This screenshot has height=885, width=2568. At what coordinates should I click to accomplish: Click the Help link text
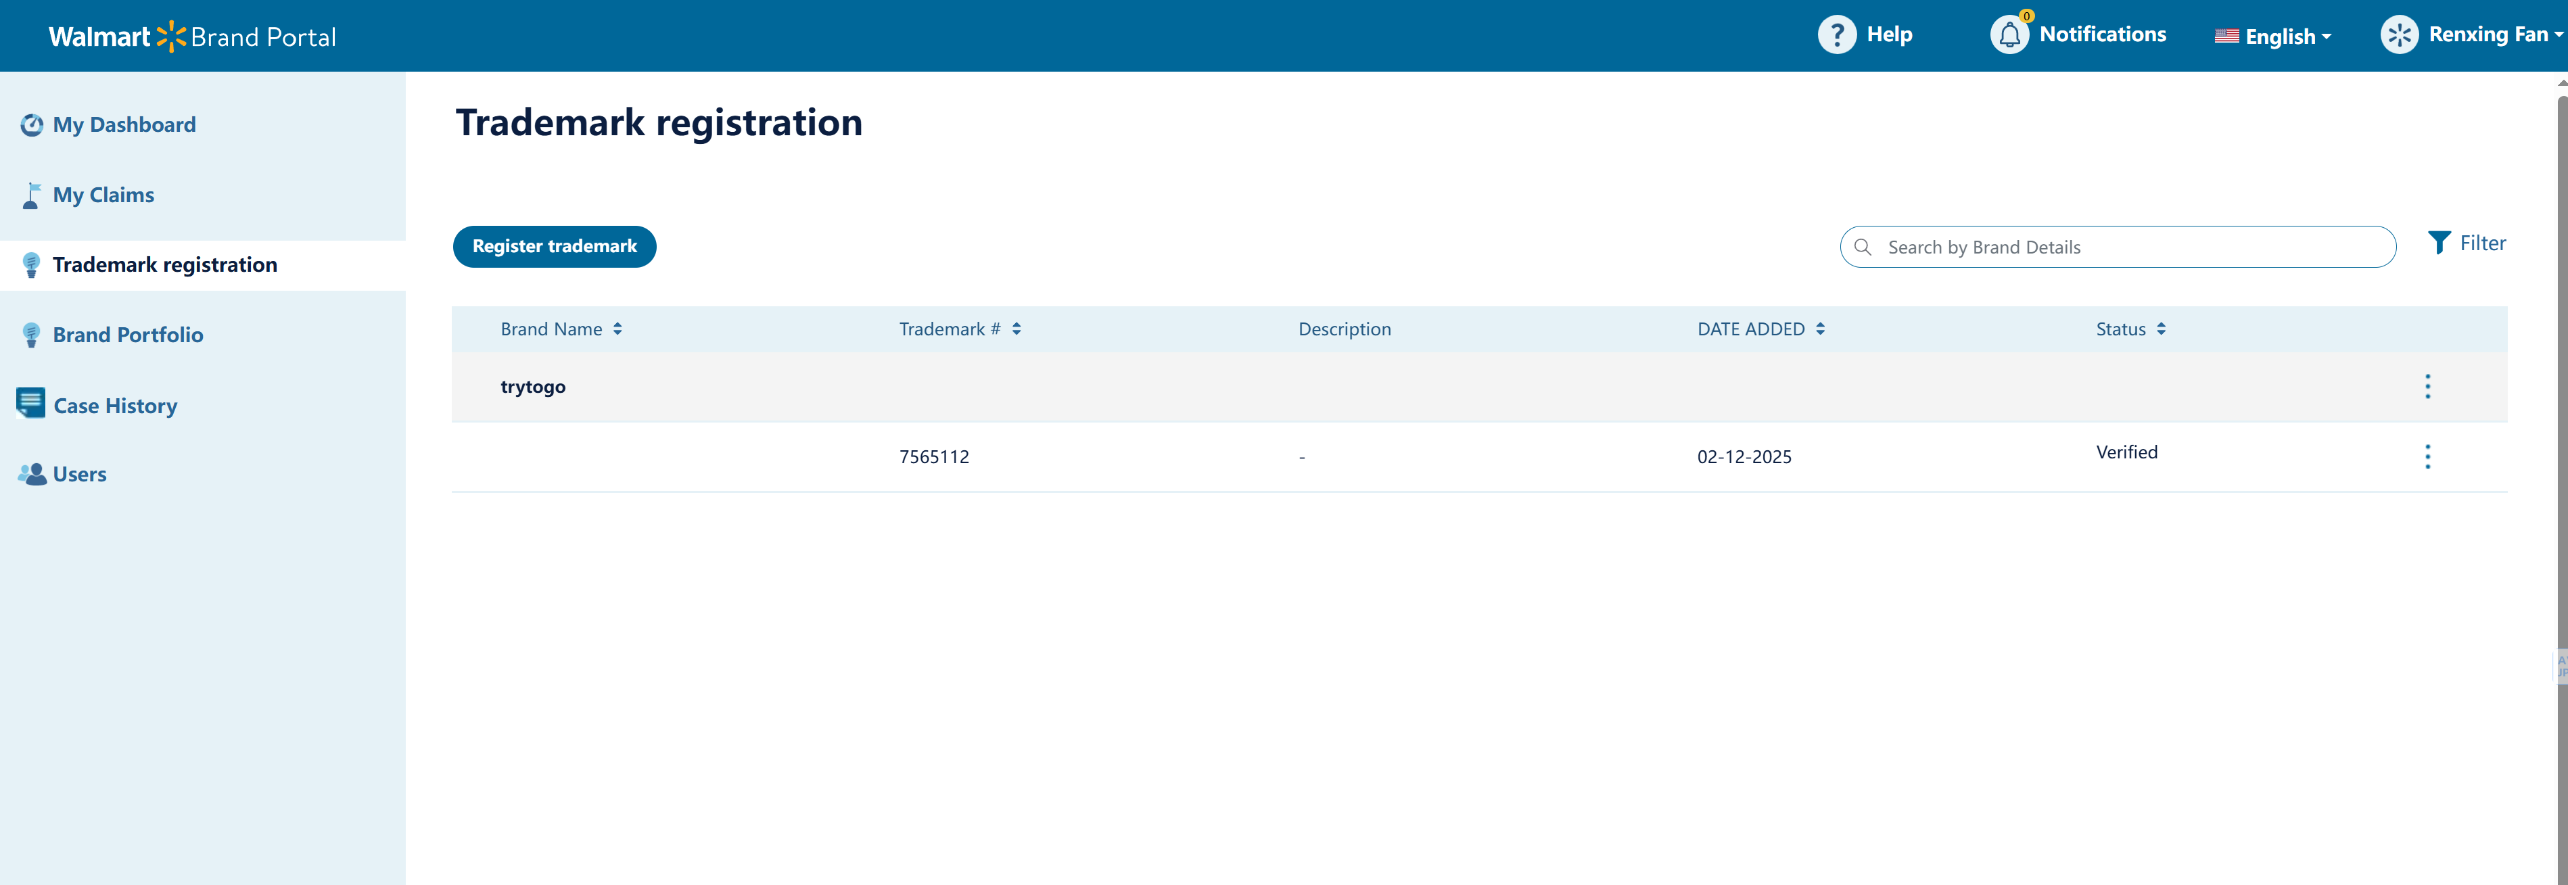[1889, 35]
